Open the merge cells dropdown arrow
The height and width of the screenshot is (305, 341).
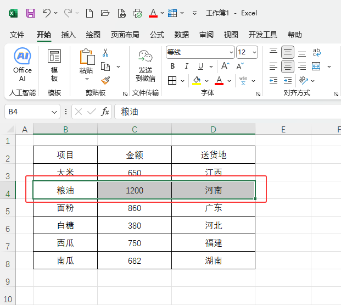coord(329,66)
